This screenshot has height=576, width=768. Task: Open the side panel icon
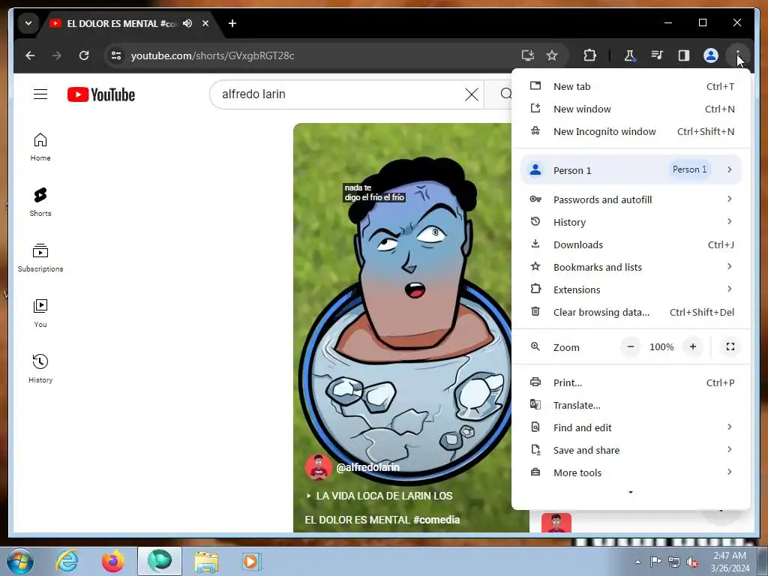[x=684, y=55]
